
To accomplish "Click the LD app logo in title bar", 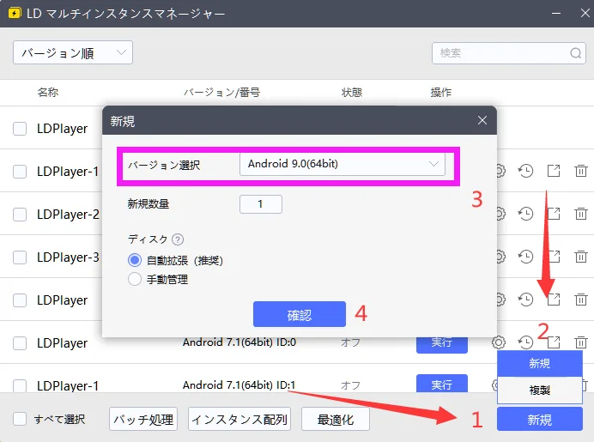I will (x=15, y=14).
